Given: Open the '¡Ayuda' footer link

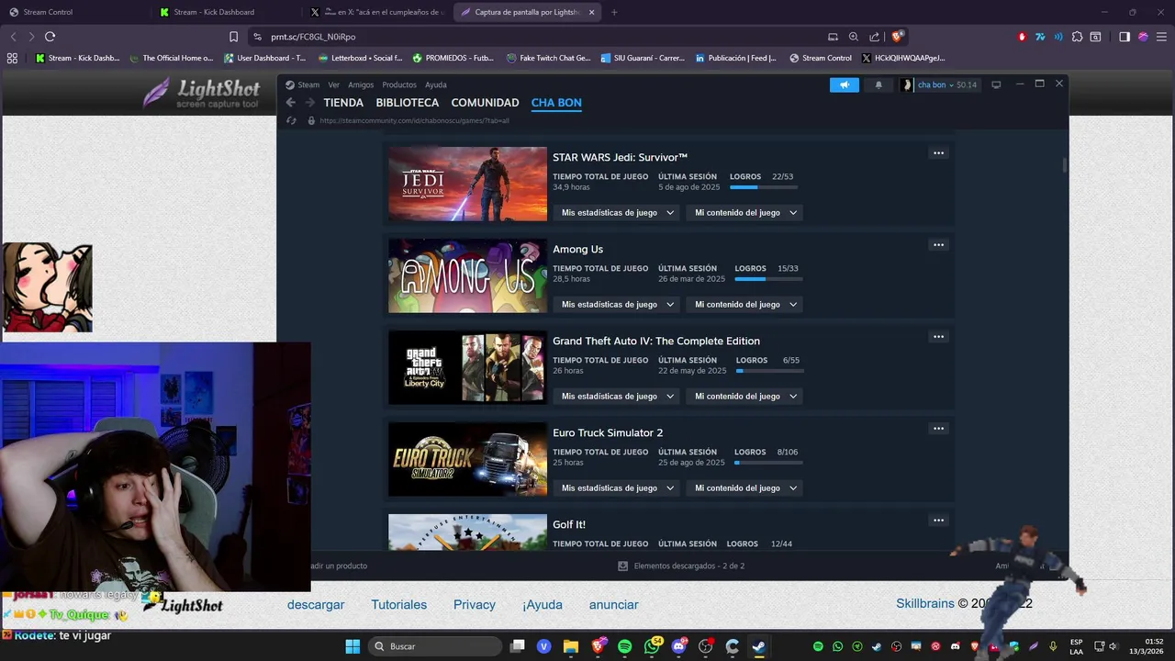Looking at the screenshot, I should 543,605.
